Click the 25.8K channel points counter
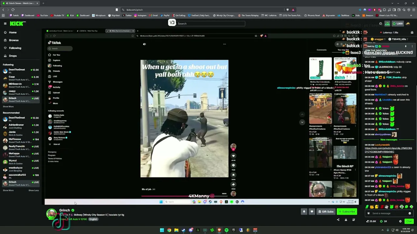The height and width of the screenshot is (234, 417). [371, 221]
